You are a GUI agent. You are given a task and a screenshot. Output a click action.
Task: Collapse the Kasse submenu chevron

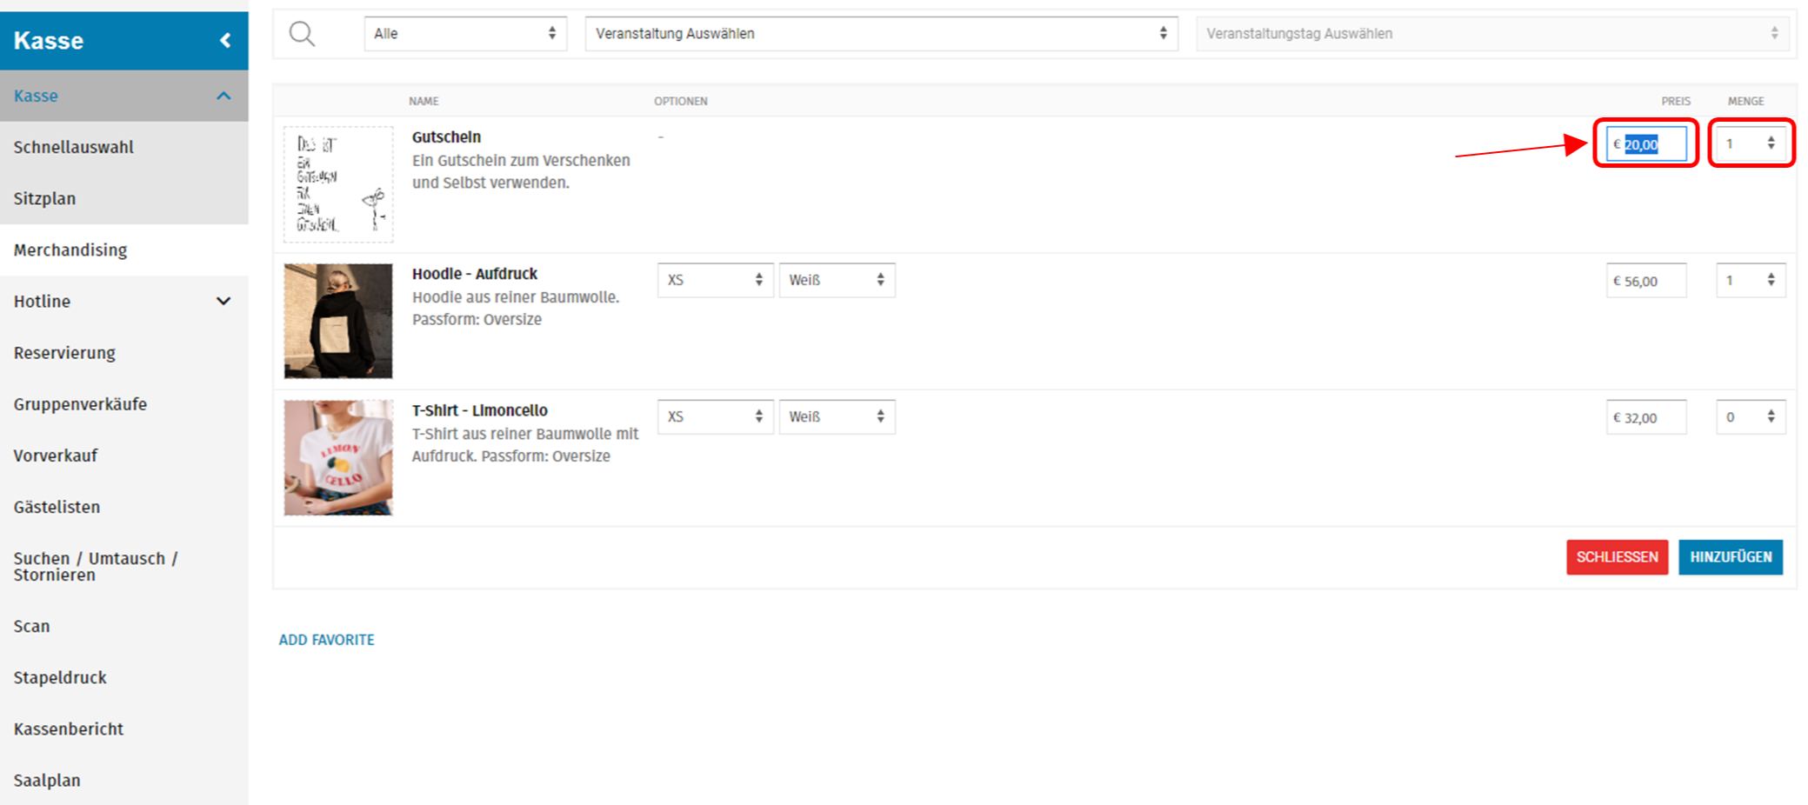(223, 96)
